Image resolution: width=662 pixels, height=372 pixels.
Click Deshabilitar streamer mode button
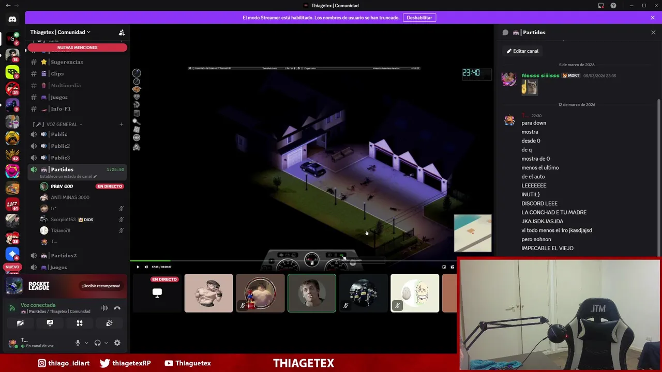pyautogui.click(x=419, y=18)
